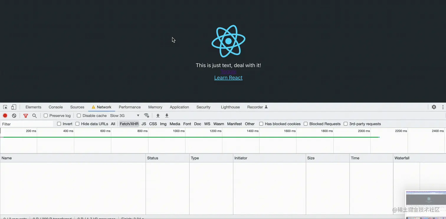
Task: Filter requests by Manifest
Action: tap(235, 124)
